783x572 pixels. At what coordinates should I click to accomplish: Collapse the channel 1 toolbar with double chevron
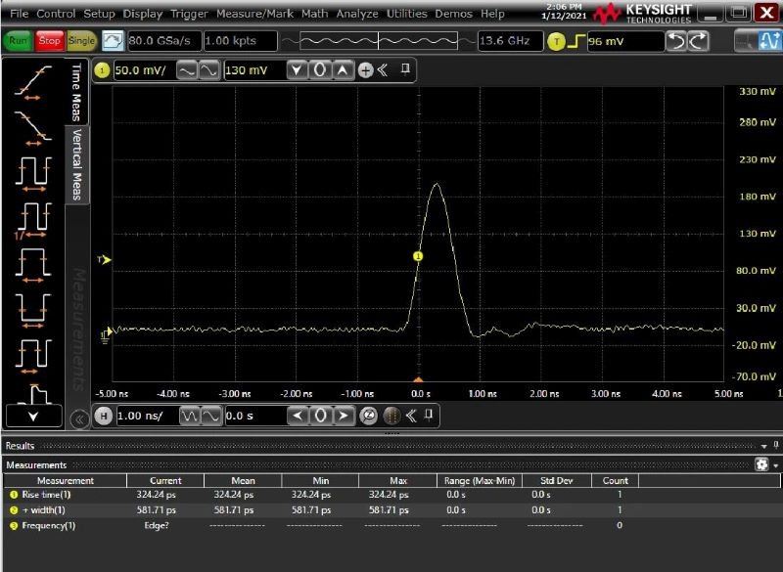point(385,71)
